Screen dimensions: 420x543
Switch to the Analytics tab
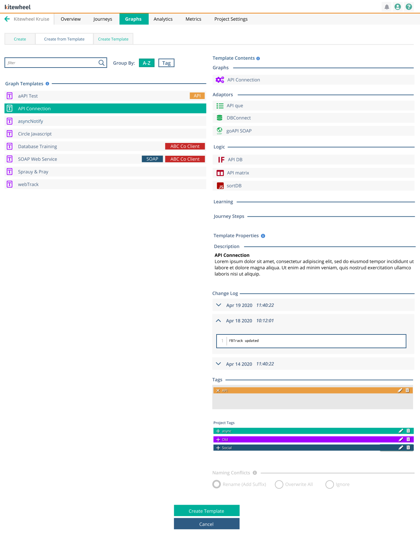coord(163,19)
